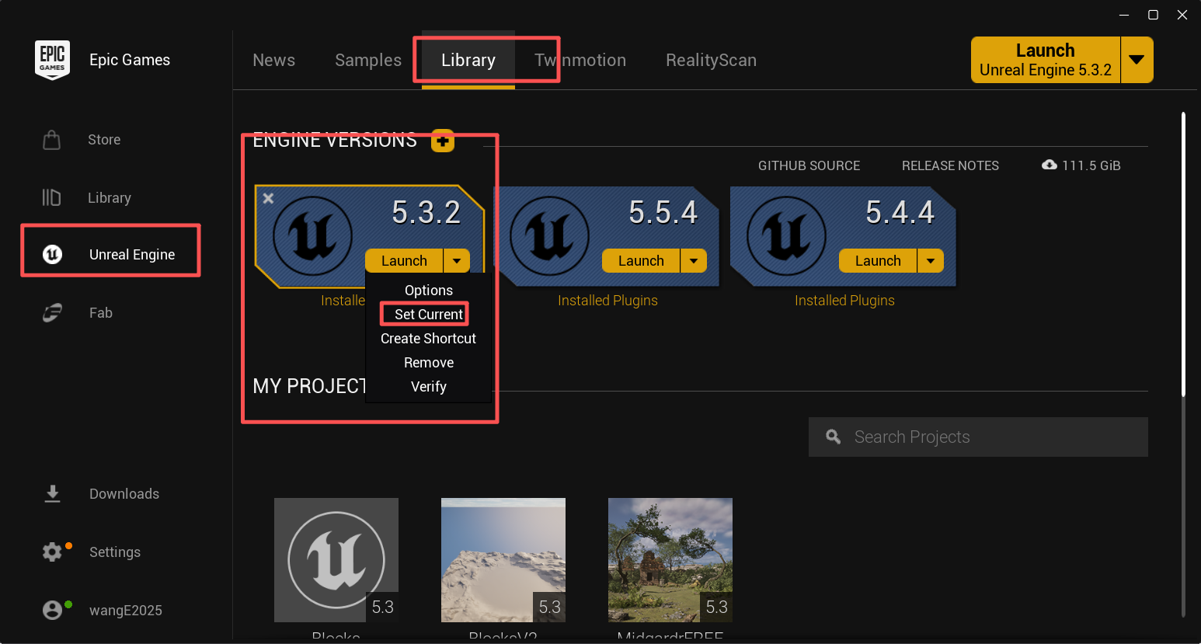1201x644 pixels.
Task: Minimize the Epic Games Launcher window
Action: [x=1124, y=15]
